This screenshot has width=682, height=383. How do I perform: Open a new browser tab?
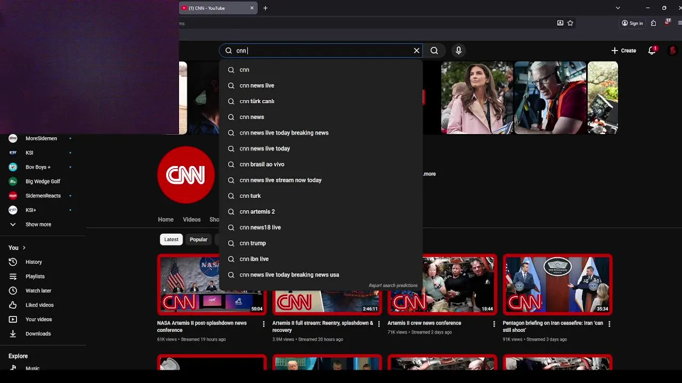[265, 8]
